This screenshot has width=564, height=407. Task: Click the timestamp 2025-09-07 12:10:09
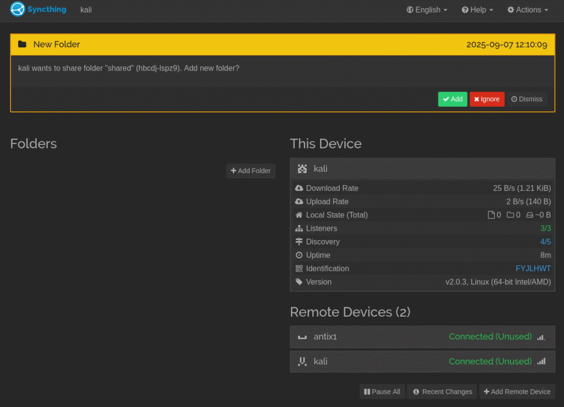(507, 45)
